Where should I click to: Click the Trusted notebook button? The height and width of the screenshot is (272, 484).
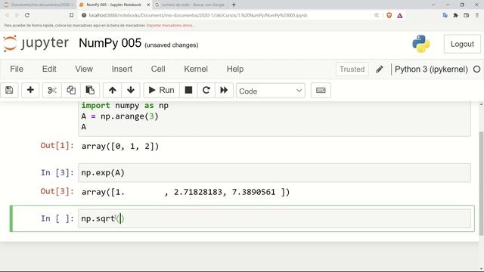tap(352, 69)
